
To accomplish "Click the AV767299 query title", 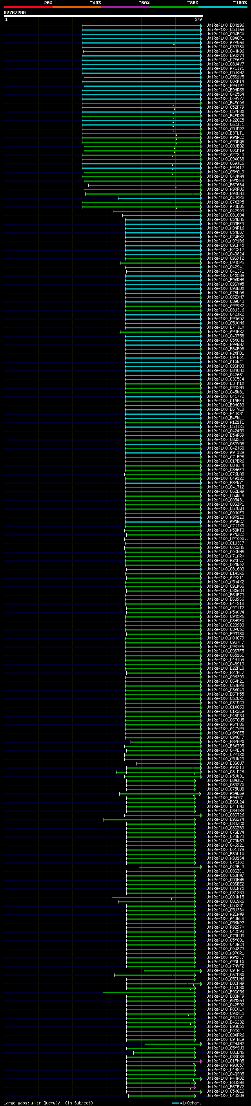I will (x=15, y=13).
